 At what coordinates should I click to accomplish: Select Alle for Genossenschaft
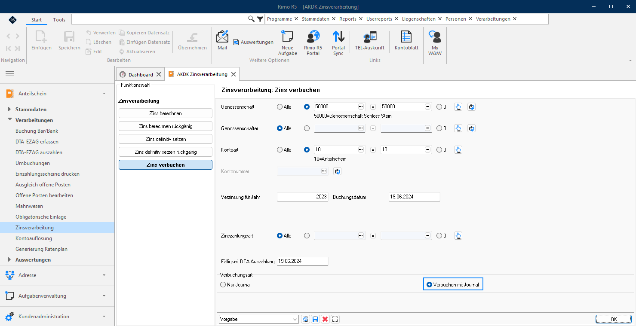284,107
